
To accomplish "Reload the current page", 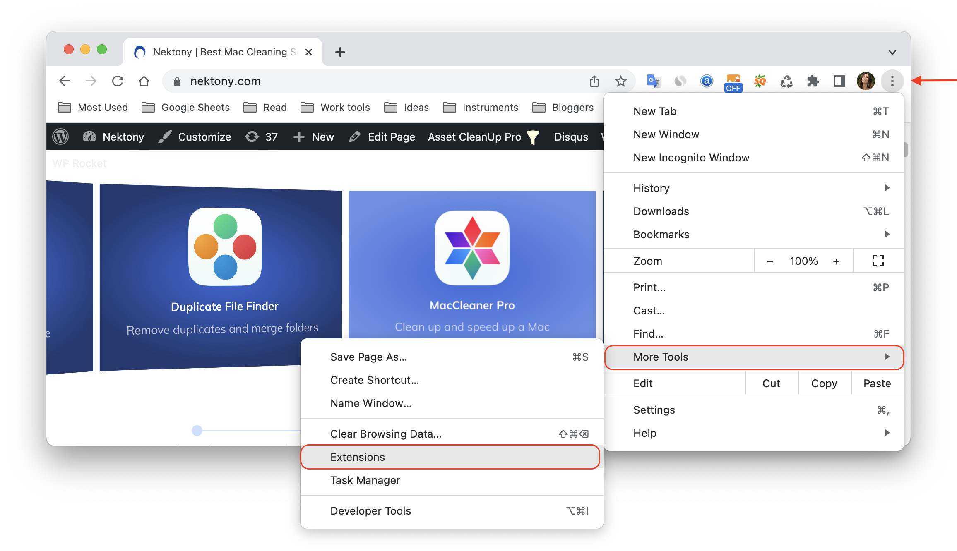I will click(x=118, y=81).
